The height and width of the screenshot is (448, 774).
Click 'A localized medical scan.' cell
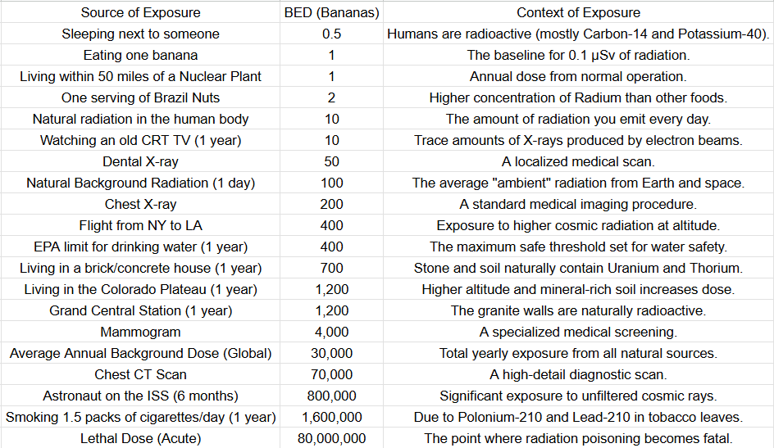578,161
